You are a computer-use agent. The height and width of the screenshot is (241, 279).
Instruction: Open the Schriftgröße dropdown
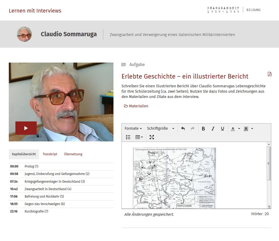[x=160, y=128]
